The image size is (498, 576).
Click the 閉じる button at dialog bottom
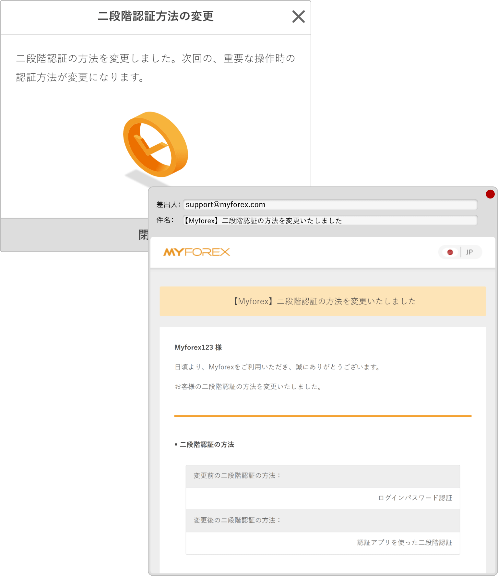coord(75,235)
